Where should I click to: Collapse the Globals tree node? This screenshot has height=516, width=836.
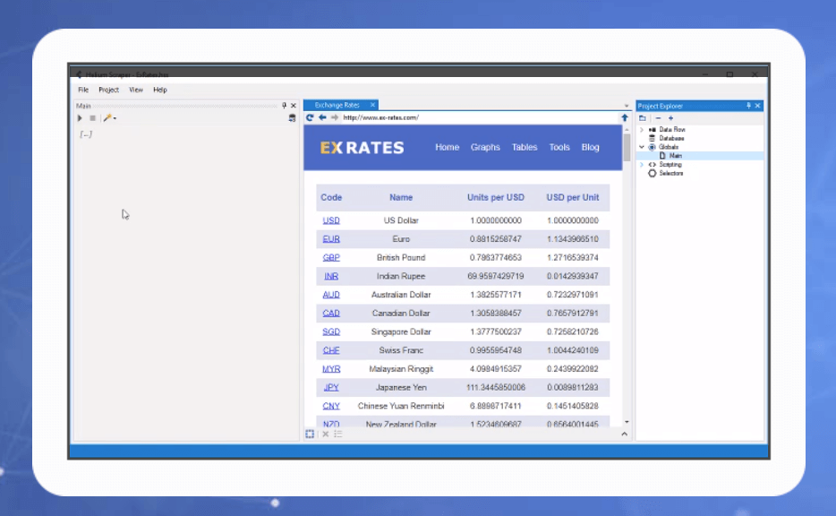[x=642, y=147]
